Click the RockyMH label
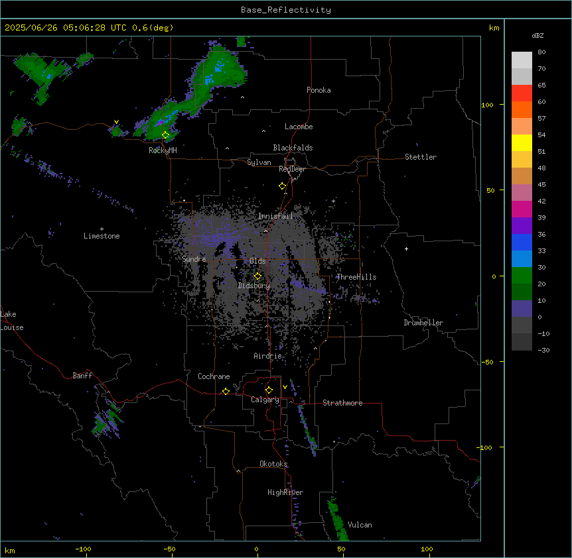This screenshot has width=572, height=558. 163,150
